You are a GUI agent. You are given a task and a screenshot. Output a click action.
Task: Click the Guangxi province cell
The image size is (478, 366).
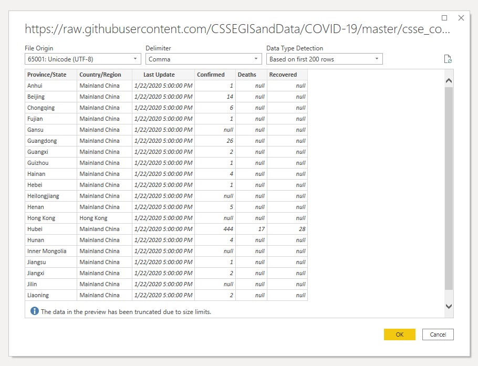[x=51, y=152]
